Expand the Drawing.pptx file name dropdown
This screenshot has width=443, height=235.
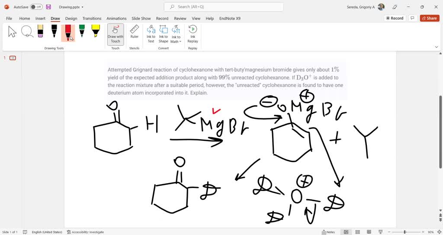[x=83, y=7]
